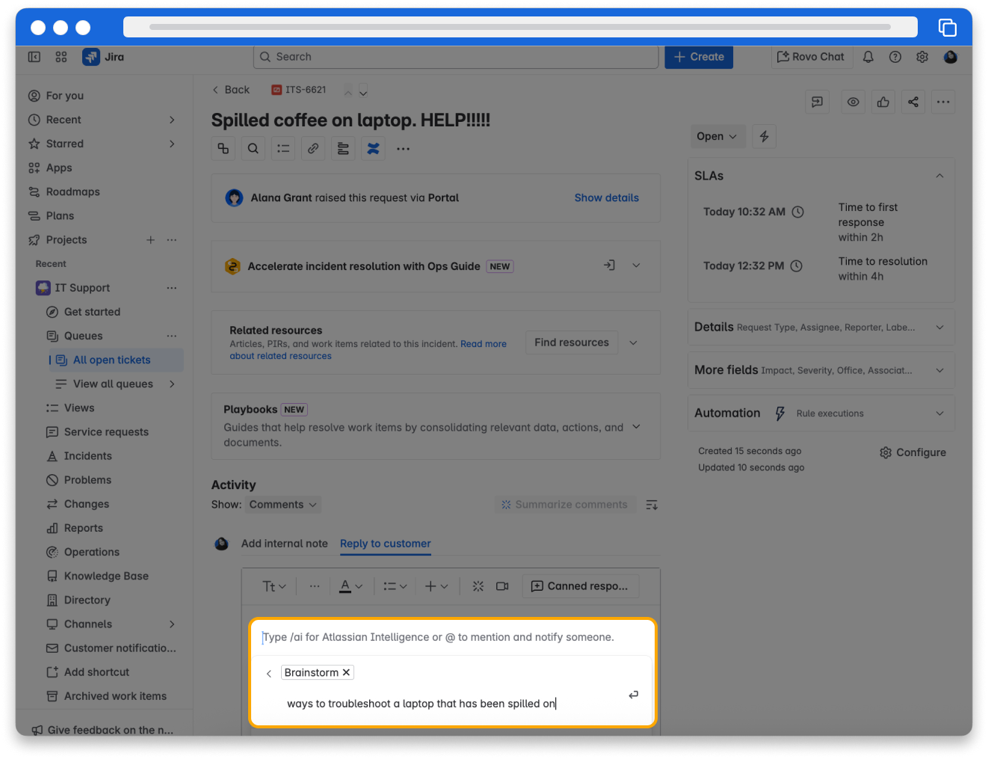Remove the Brainstorm tag
Image resolution: width=988 pixels, height=759 pixels.
click(346, 672)
